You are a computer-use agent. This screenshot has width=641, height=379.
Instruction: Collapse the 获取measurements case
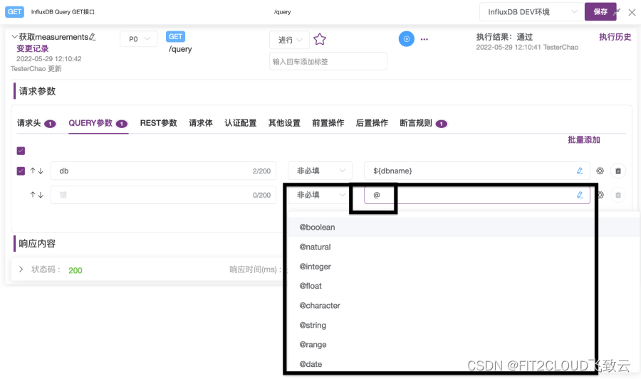point(14,37)
